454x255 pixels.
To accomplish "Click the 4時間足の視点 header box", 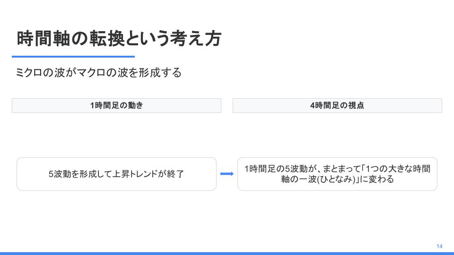I will (x=337, y=105).
